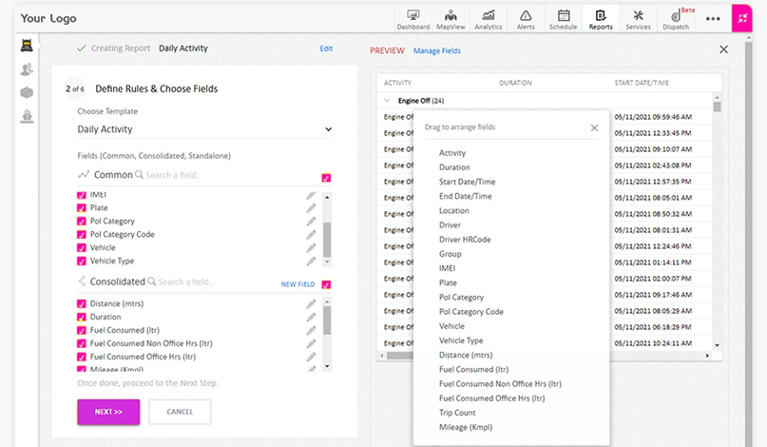Open the Alerts warning icon

[526, 18]
